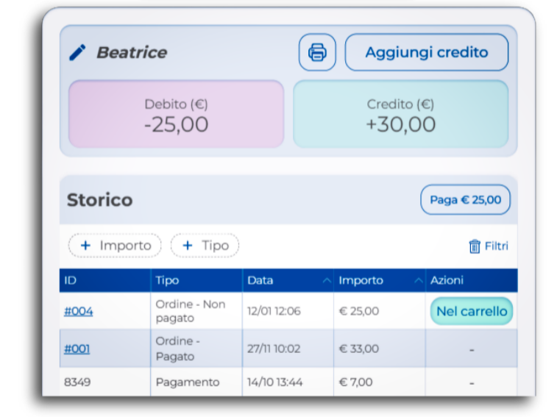Viewport: 557px width, 417px height.
Task: Select the Debito amount card
Action: coord(176,115)
